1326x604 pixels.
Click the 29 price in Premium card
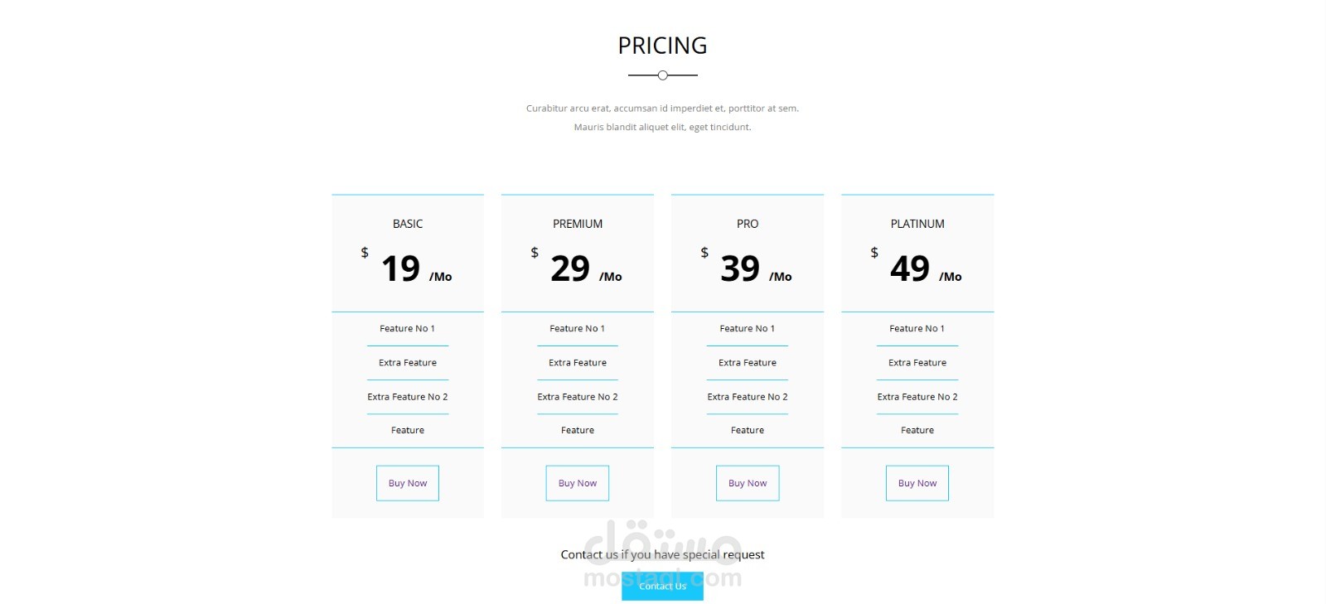click(x=570, y=268)
